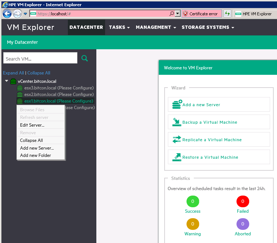Click the Backup a Virtual Machine icon

[x=177, y=122]
